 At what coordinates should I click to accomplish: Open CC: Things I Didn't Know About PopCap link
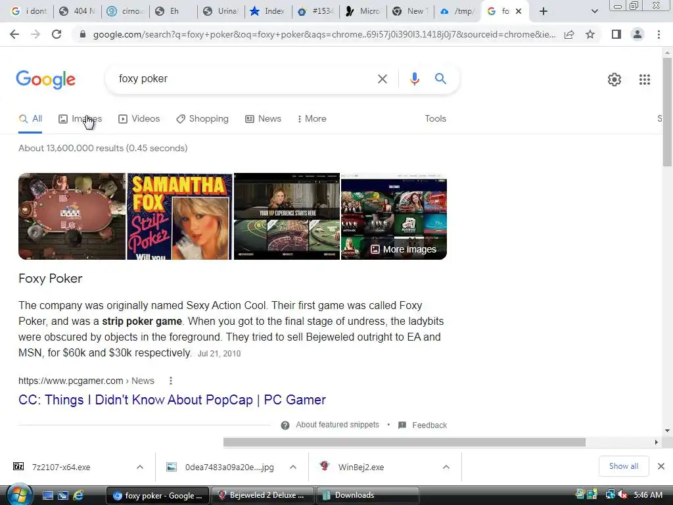[x=172, y=400]
